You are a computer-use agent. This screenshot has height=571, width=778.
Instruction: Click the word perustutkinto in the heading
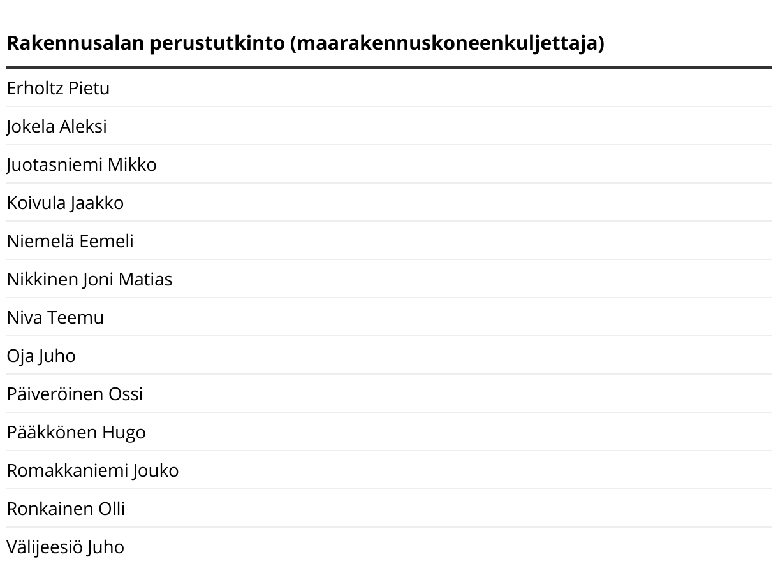point(217,43)
